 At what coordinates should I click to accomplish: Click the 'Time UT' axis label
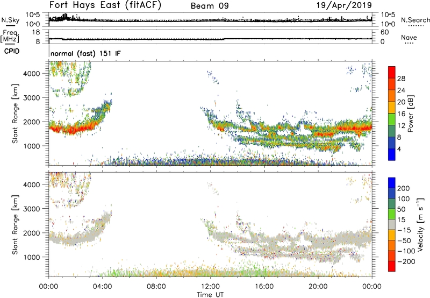point(210,295)
